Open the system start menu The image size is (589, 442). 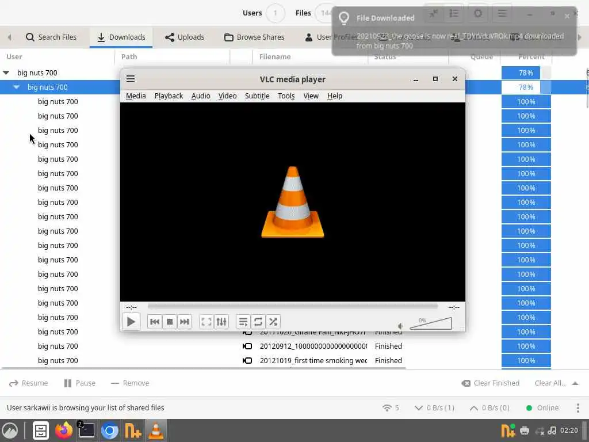point(10,430)
